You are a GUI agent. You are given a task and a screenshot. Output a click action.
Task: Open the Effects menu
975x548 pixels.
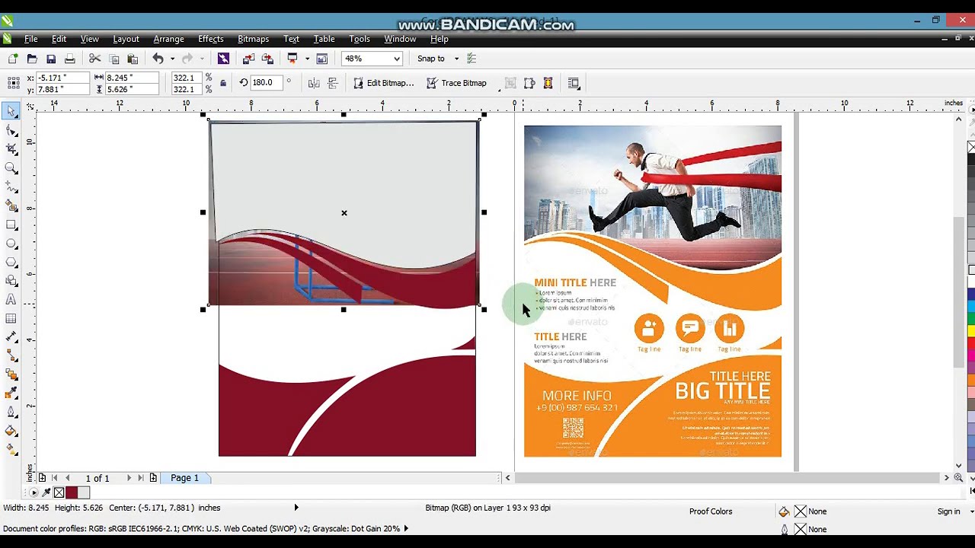(x=211, y=39)
